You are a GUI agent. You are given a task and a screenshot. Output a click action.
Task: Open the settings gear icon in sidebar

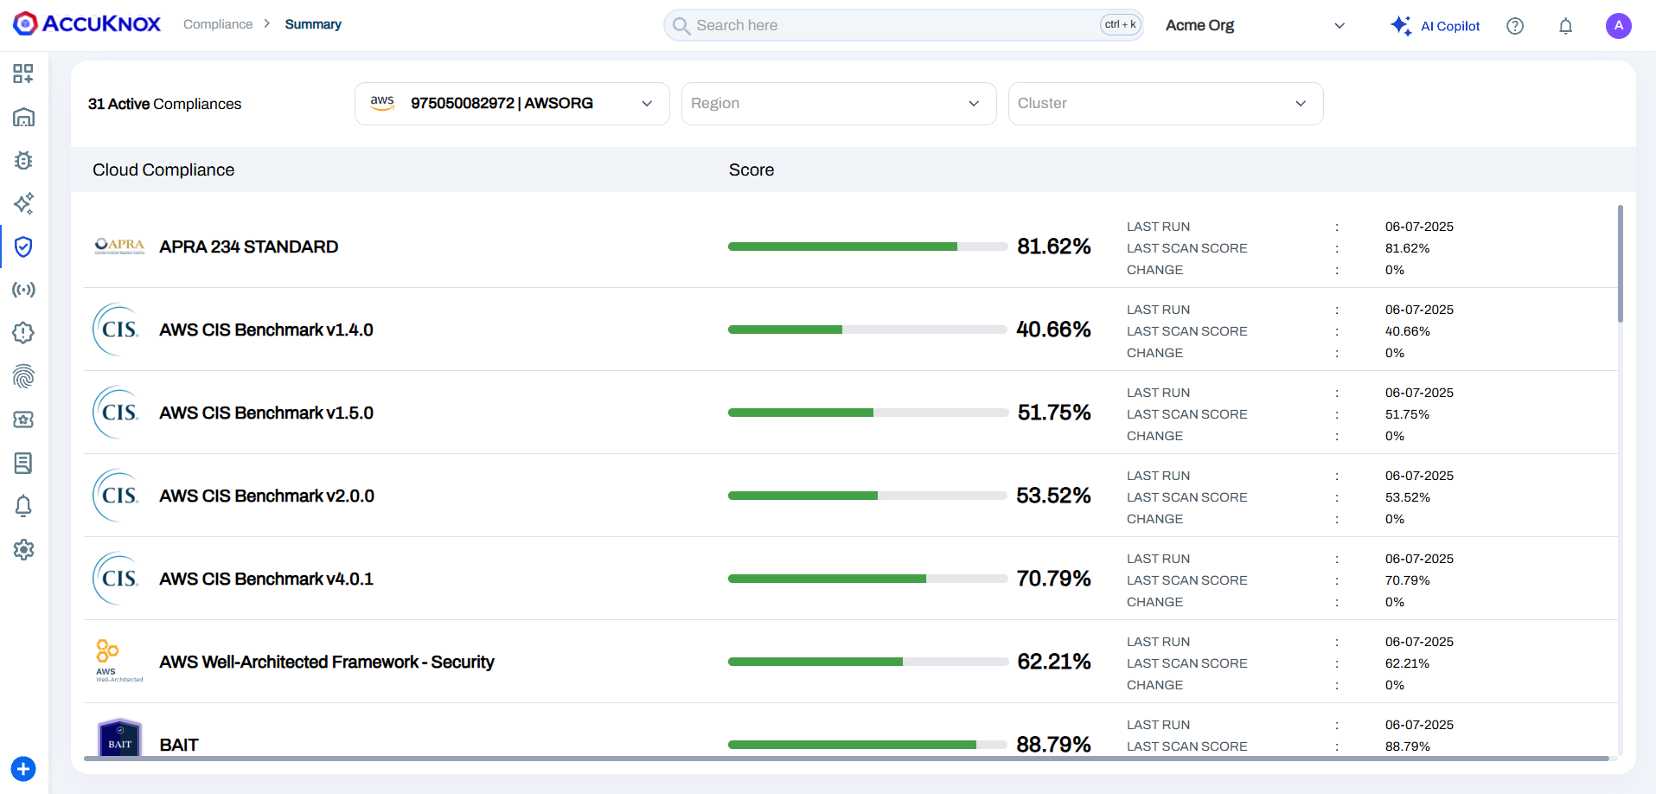click(23, 549)
